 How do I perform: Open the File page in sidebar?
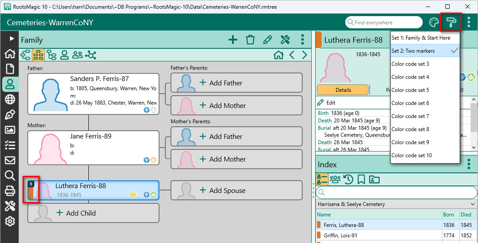point(10,69)
